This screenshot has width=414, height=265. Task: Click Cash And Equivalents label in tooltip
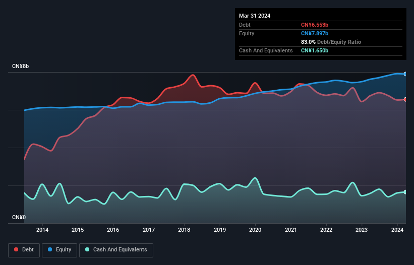[x=266, y=50]
